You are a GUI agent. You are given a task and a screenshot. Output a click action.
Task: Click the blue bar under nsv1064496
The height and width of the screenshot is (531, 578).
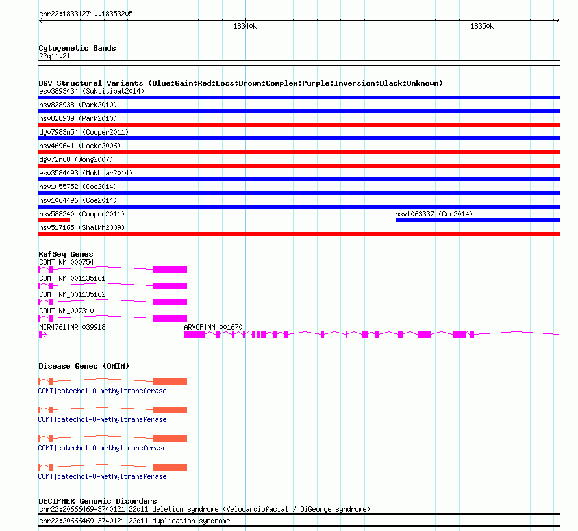[299, 207]
